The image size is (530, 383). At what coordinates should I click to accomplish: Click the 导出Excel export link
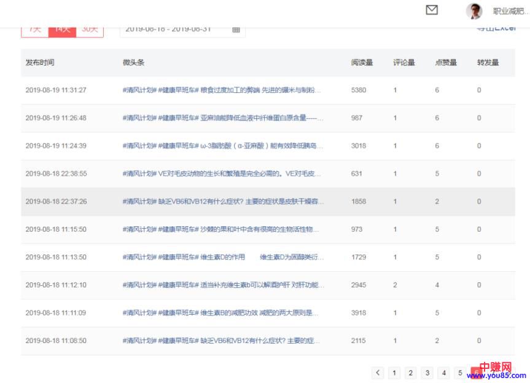pyautogui.click(x=496, y=28)
